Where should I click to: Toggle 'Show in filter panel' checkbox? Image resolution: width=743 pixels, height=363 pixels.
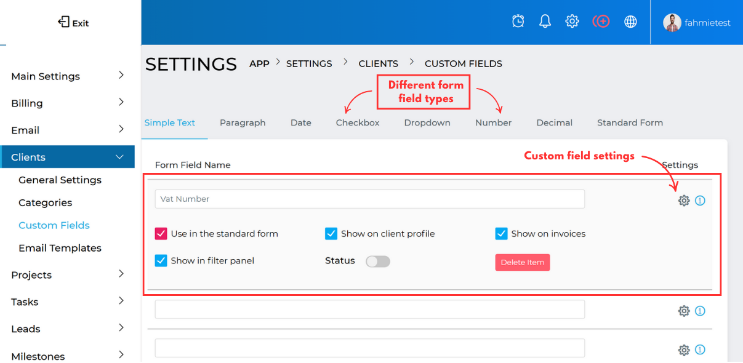pyautogui.click(x=161, y=261)
